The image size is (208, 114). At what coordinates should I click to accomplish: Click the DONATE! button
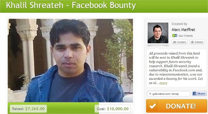click(176, 106)
